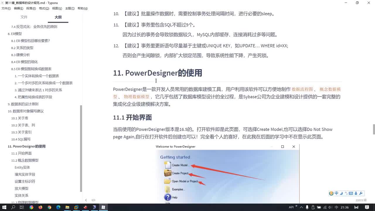The width and height of the screenshot is (375, 211).
Task: Open the 格式(O) menu
Action: pos(44,8)
